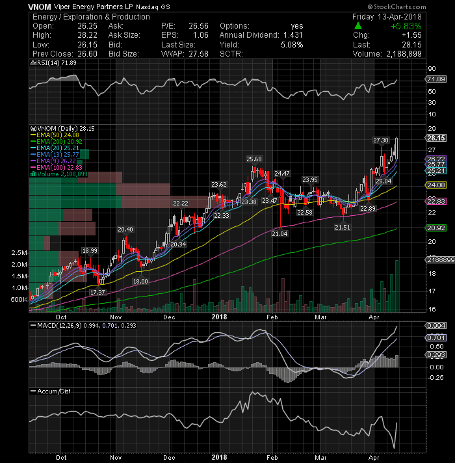Viewport: 455px width, 463px height.
Task: Click the 24.47 price label
Action: point(282,174)
